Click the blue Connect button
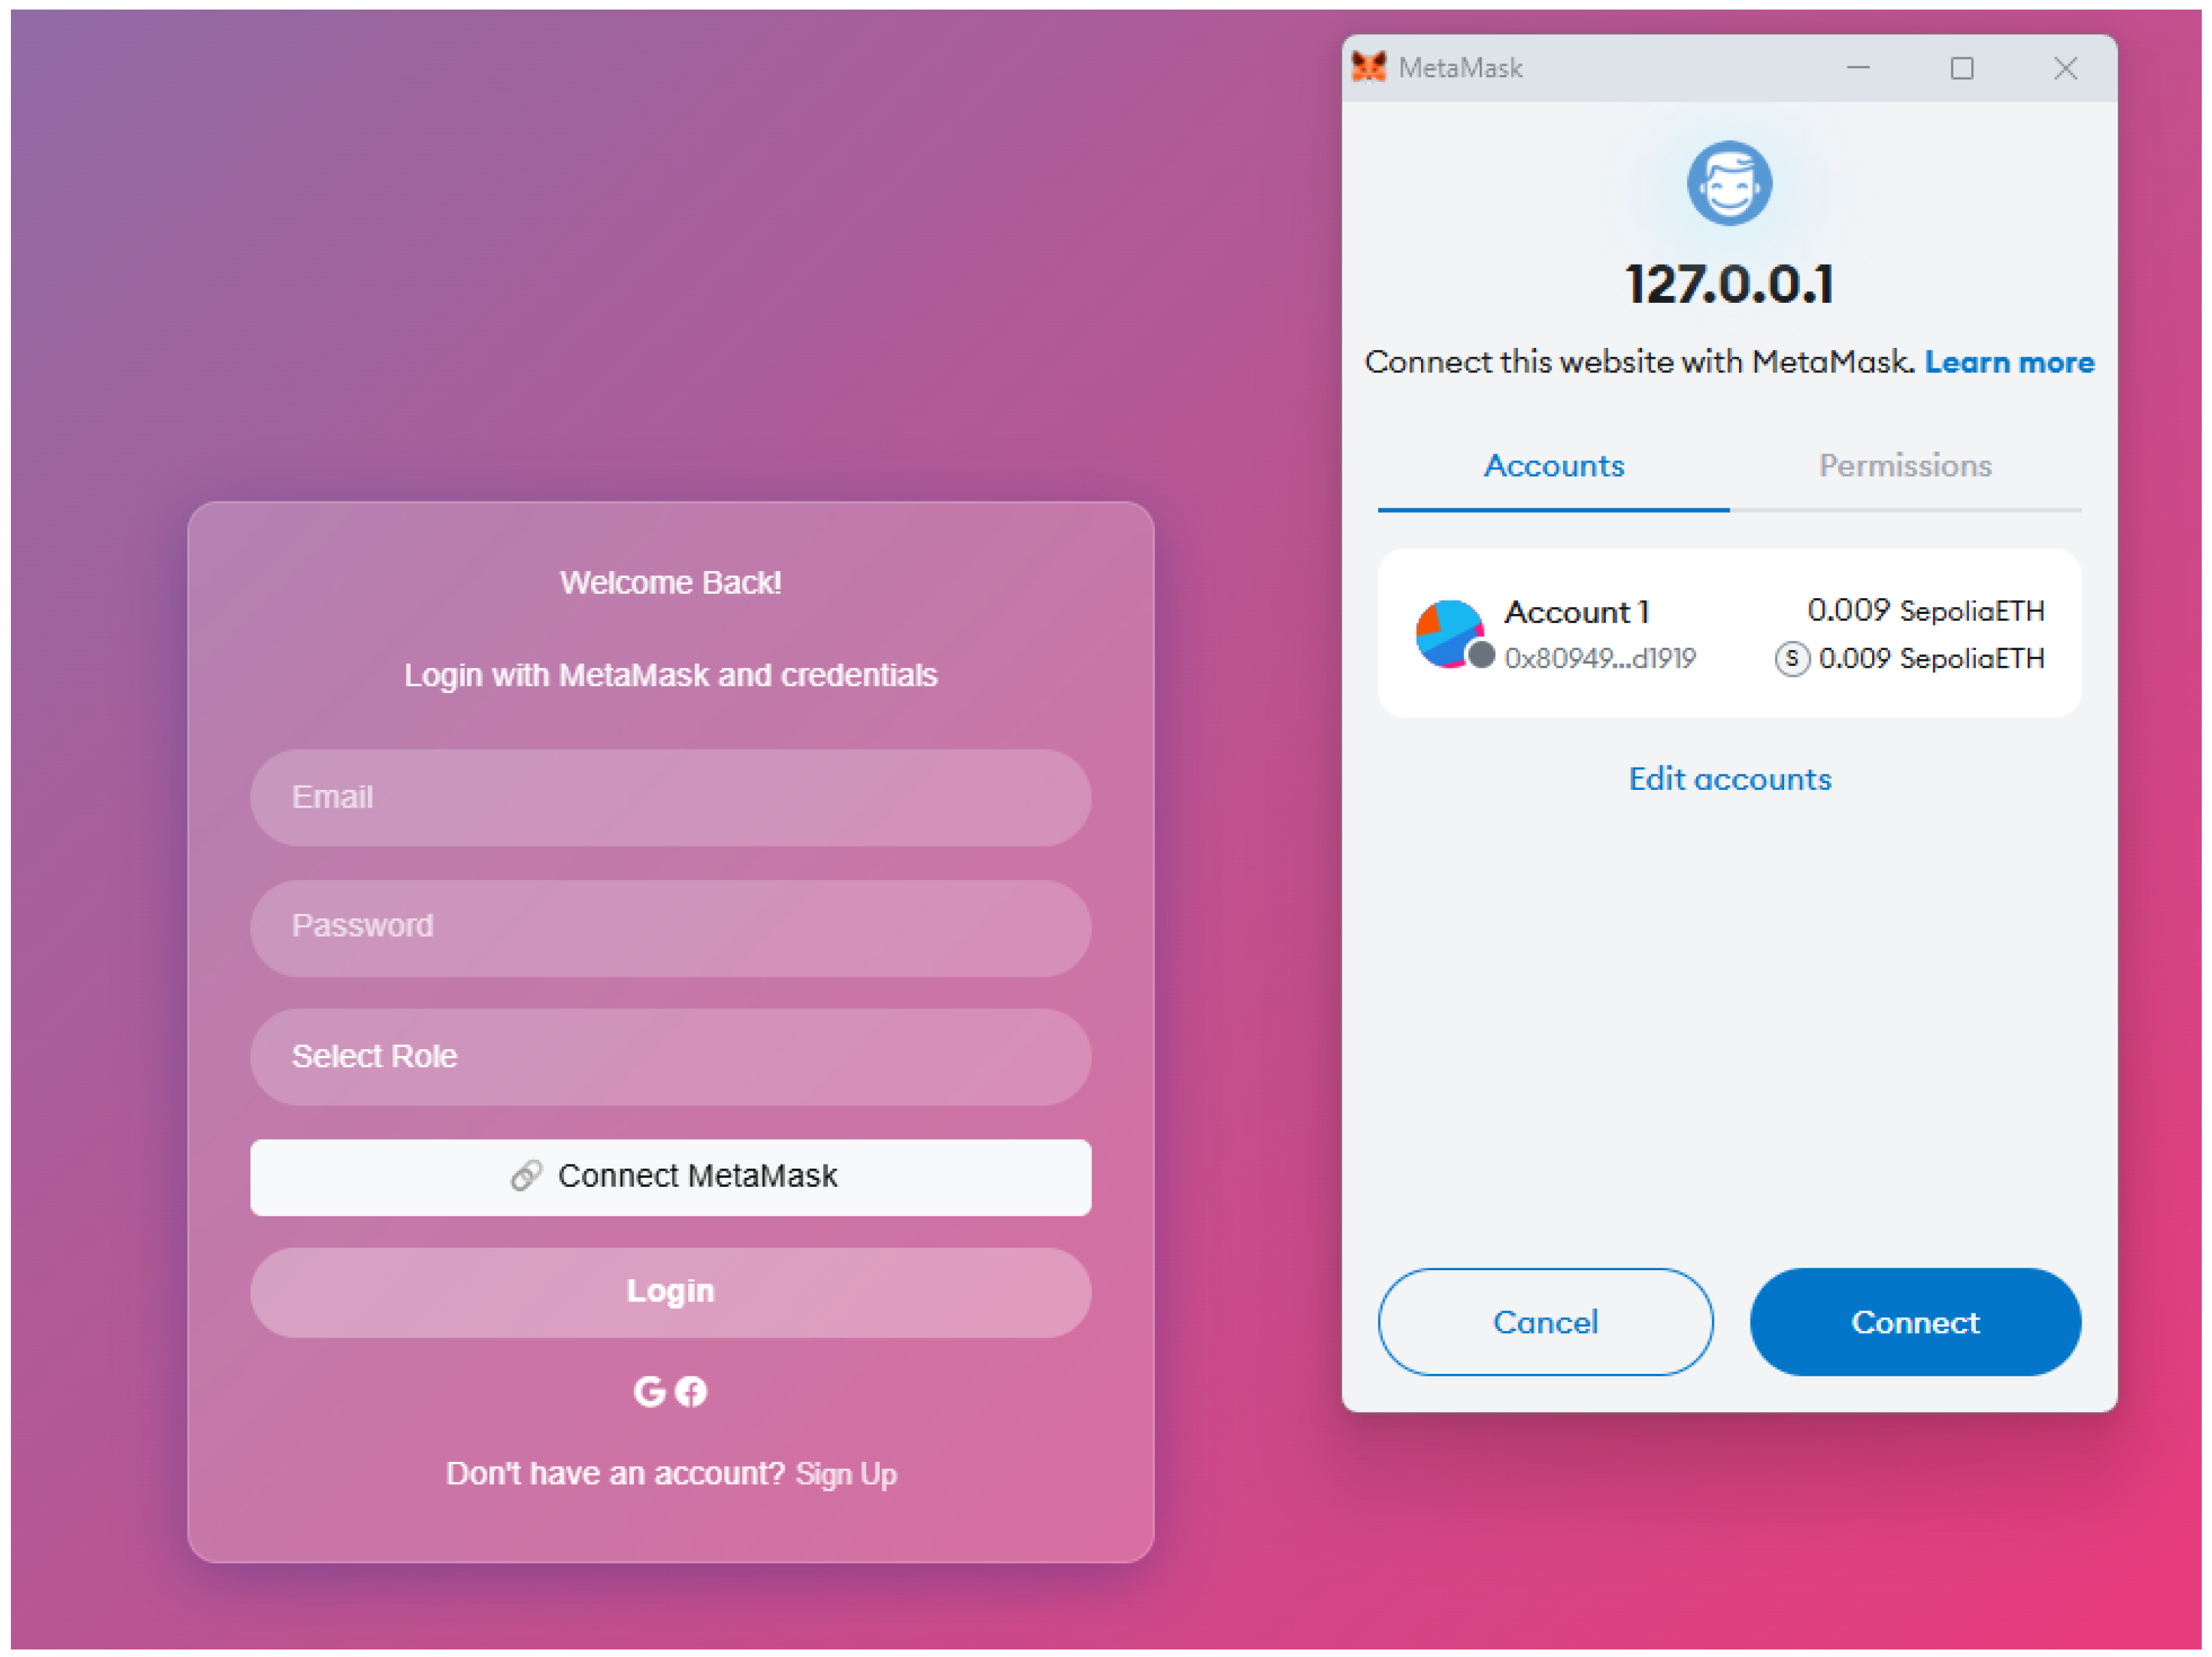The image size is (2212, 1657). tap(1915, 1322)
